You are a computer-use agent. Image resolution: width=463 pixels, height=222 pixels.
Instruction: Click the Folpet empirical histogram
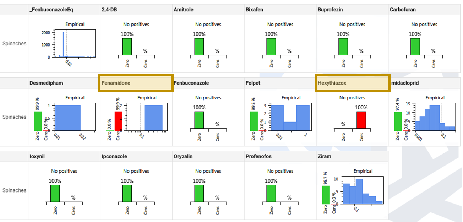pyautogui.click(x=290, y=117)
